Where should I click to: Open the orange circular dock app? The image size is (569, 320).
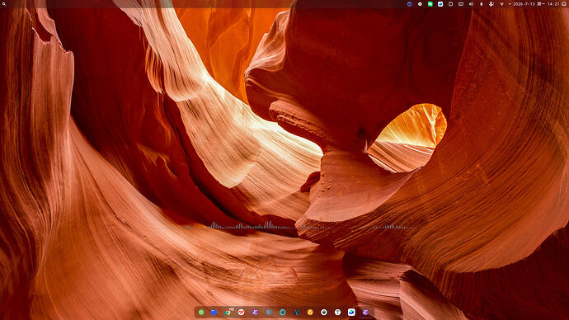310,312
